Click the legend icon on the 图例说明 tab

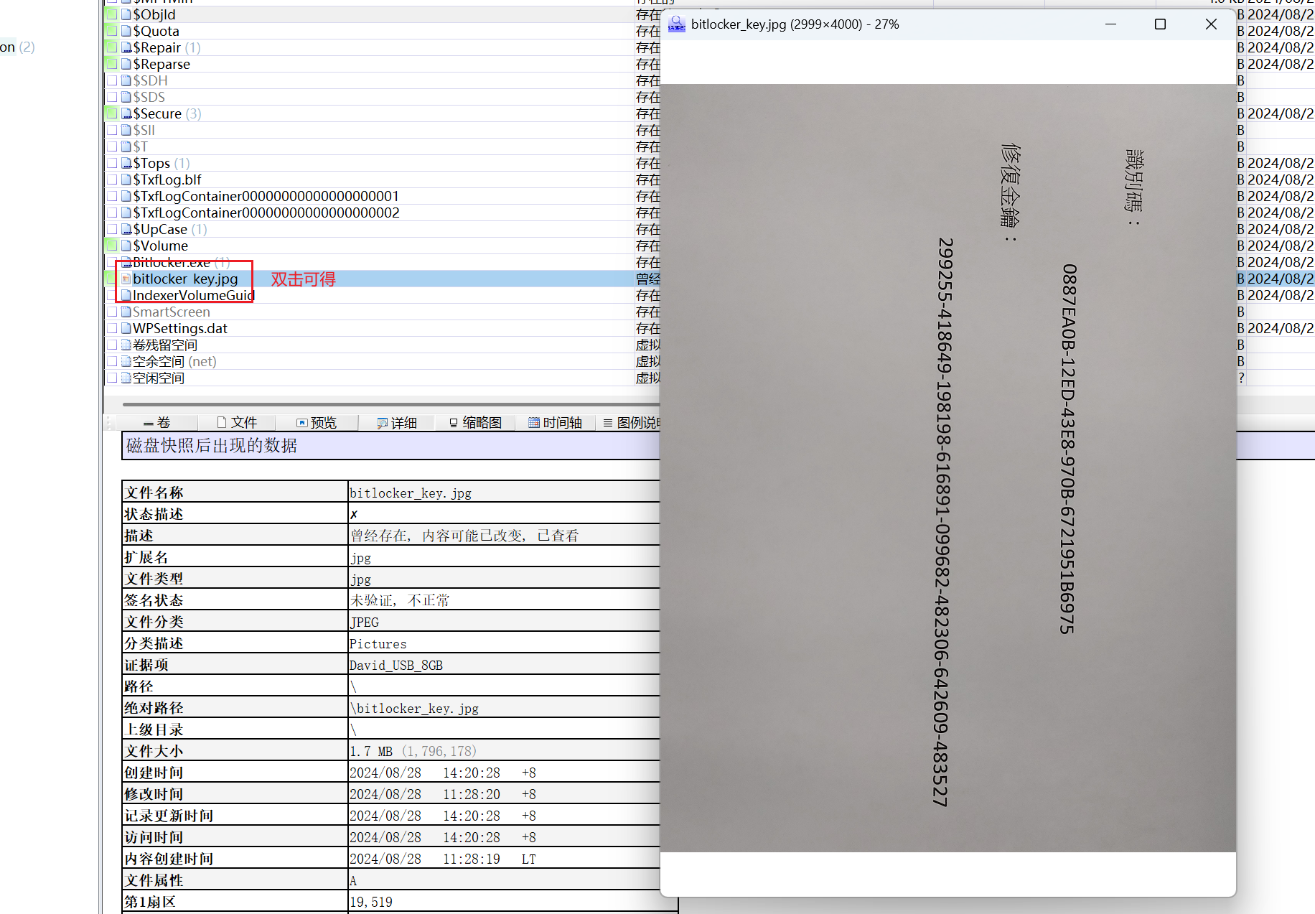607,422
